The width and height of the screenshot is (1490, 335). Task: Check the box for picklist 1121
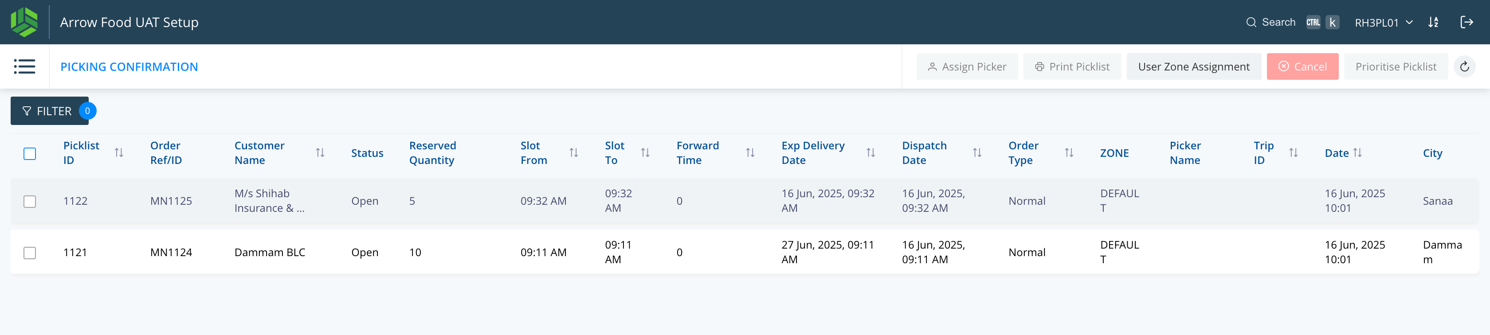click(x=30, y=253)
